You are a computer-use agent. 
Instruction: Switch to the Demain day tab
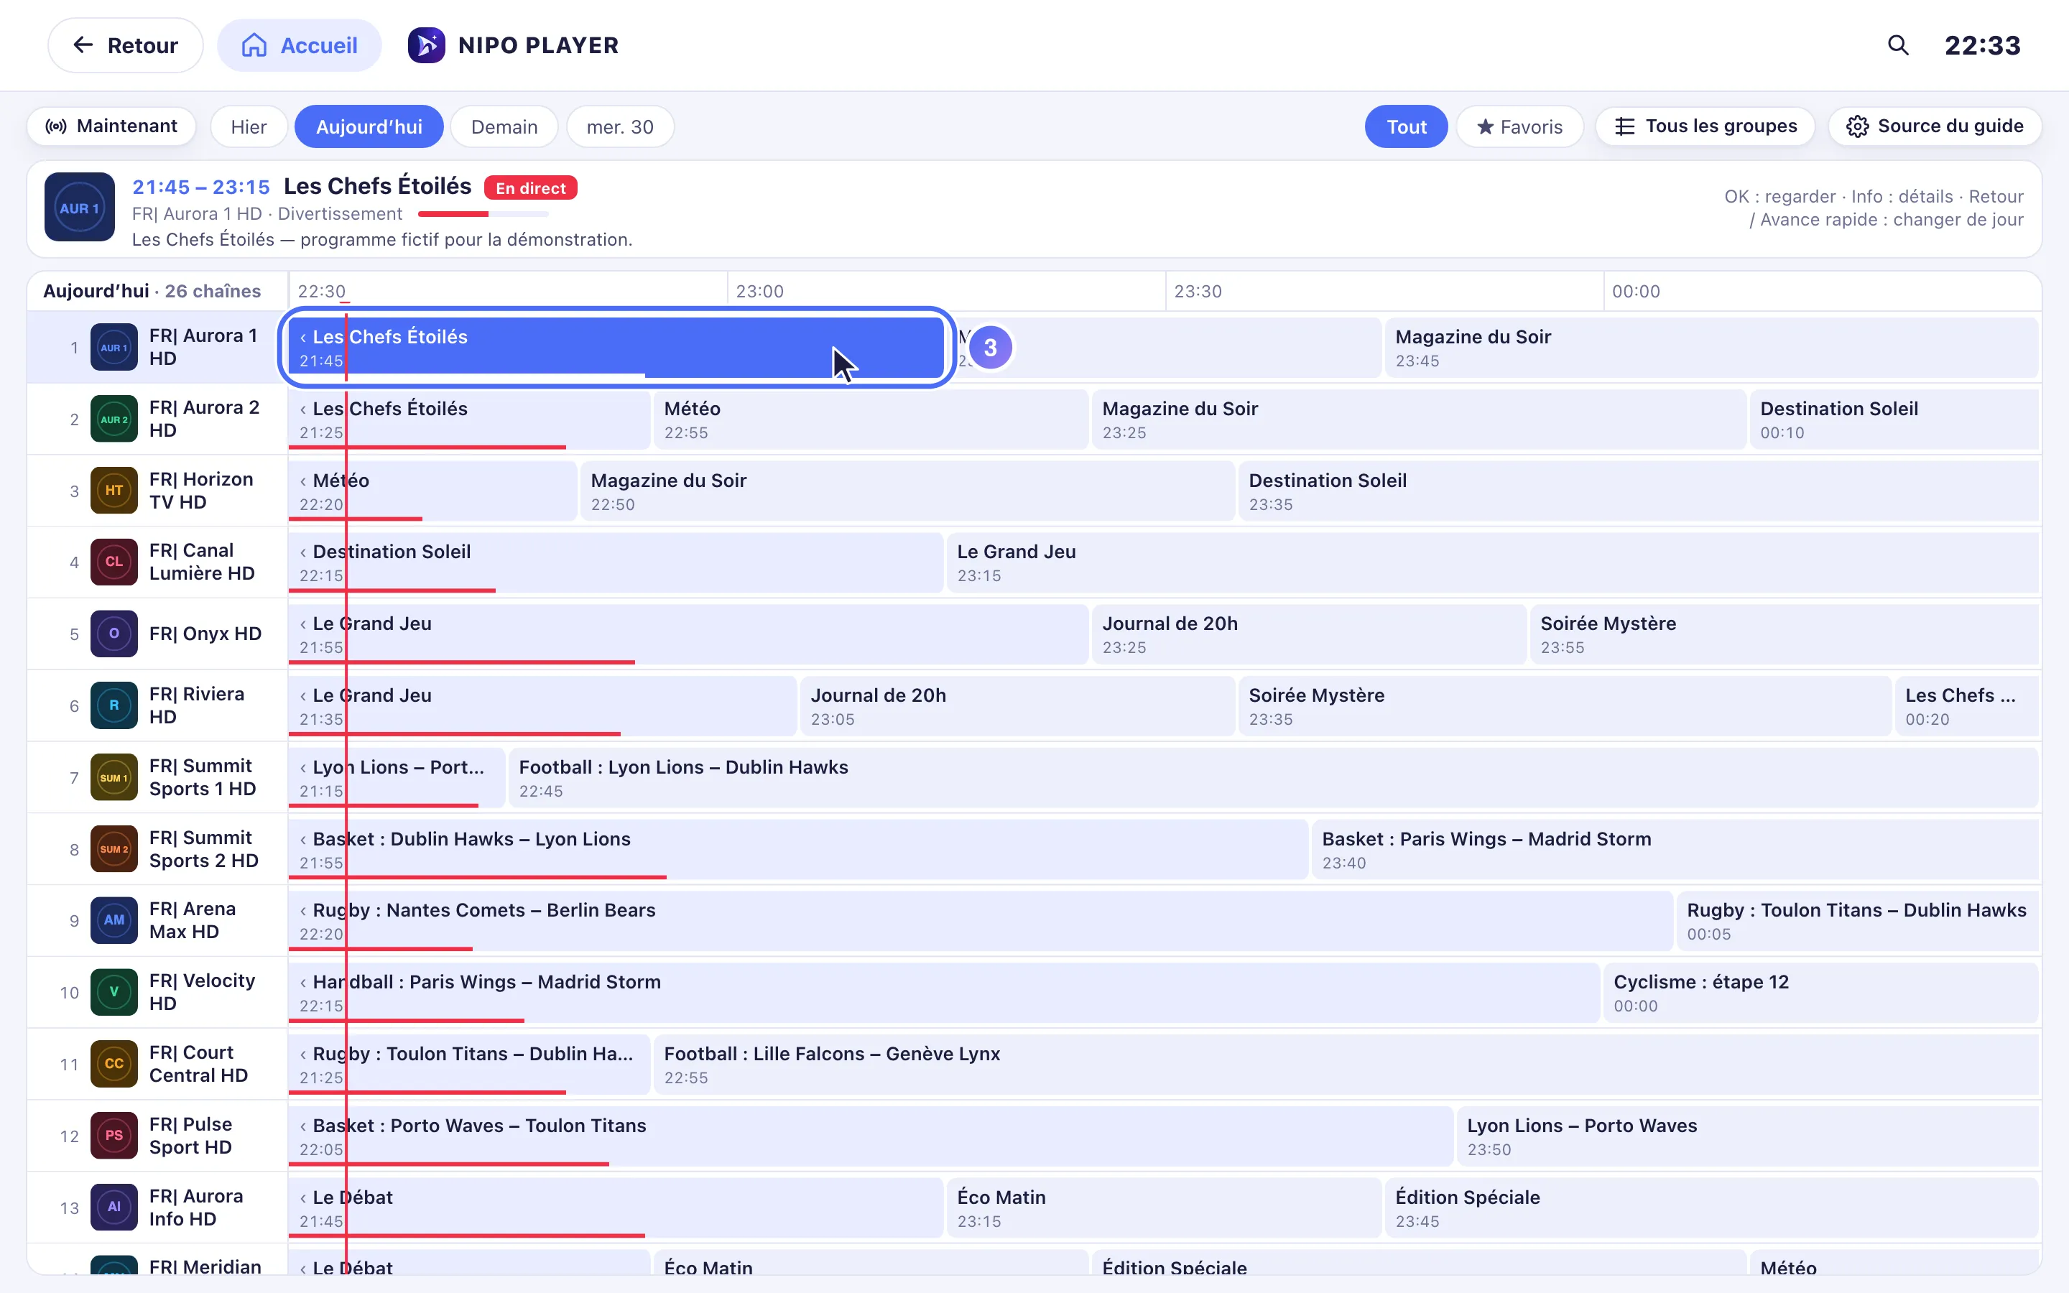point(504,126)
